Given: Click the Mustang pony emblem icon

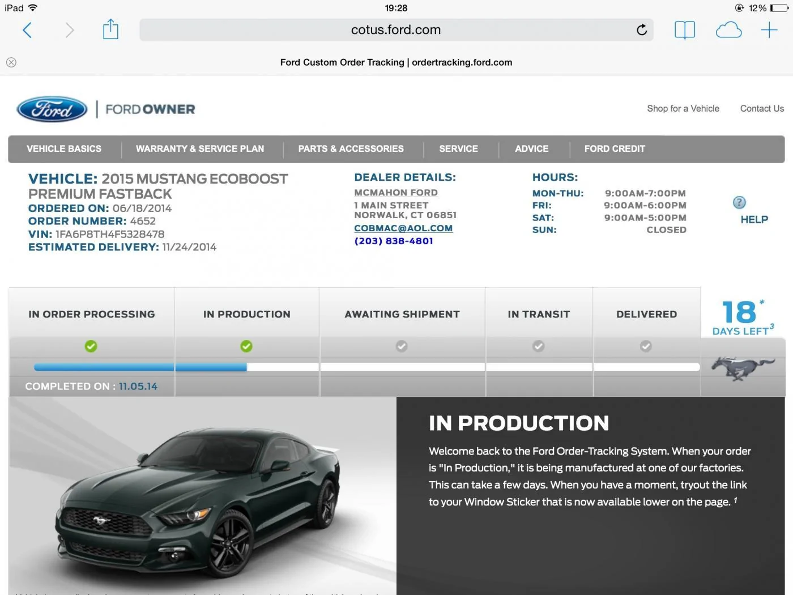Looking at the screenshot, I should 743,368.
